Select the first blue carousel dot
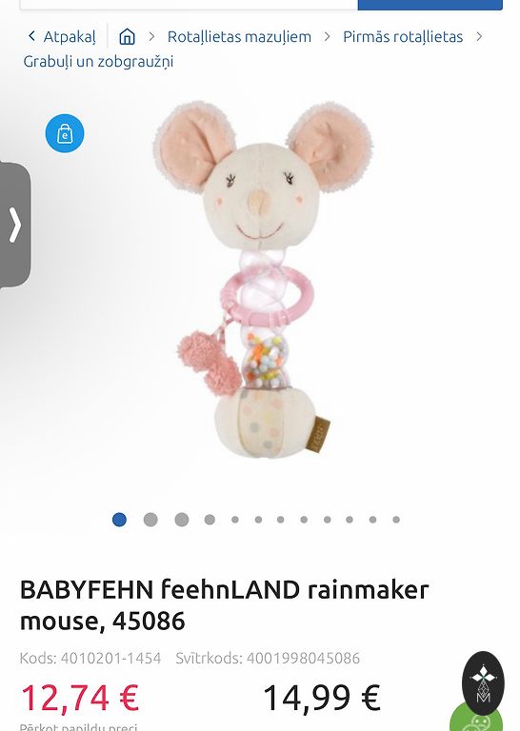 (119, 520)
